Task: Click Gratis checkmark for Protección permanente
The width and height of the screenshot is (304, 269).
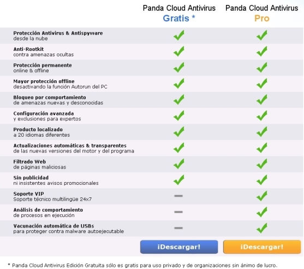Action: pyautogui.click(x=179, y=67)
